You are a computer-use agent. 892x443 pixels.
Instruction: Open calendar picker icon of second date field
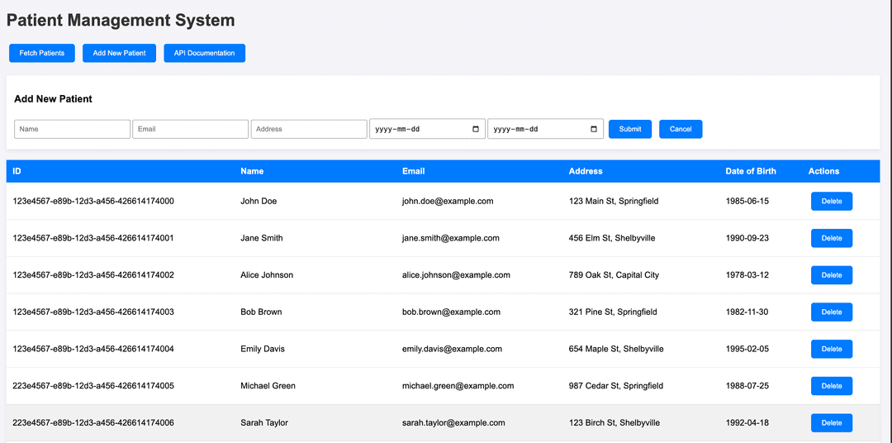click(x=594, y=129)
